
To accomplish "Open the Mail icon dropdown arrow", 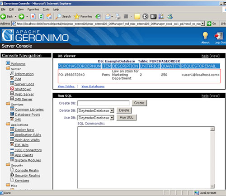I will (112, 16).
